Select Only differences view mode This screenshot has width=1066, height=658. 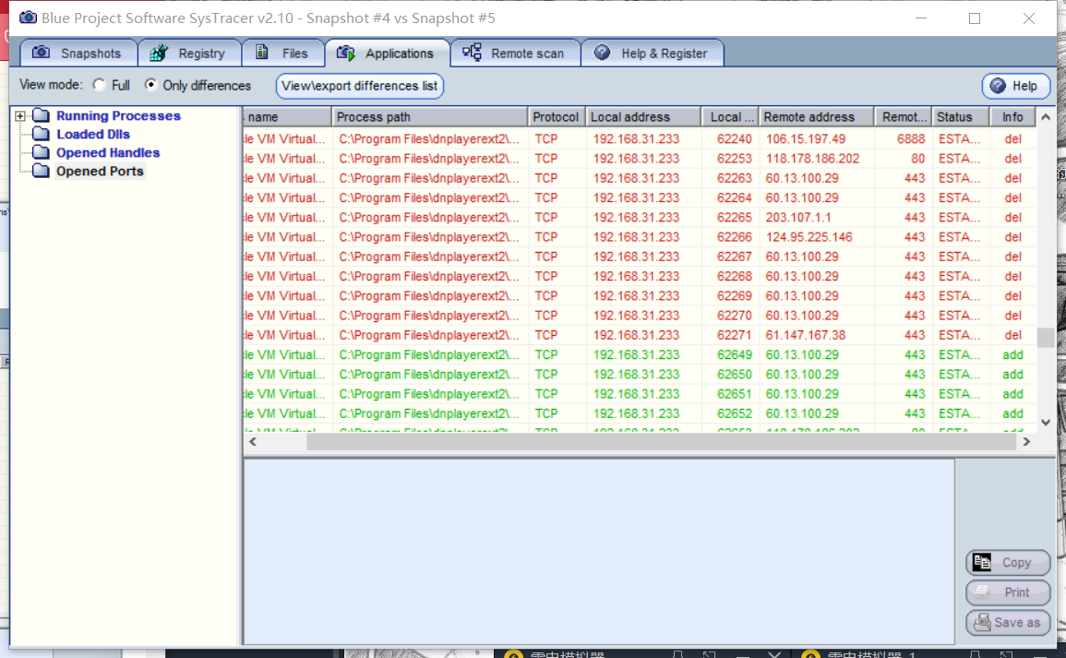151,85
